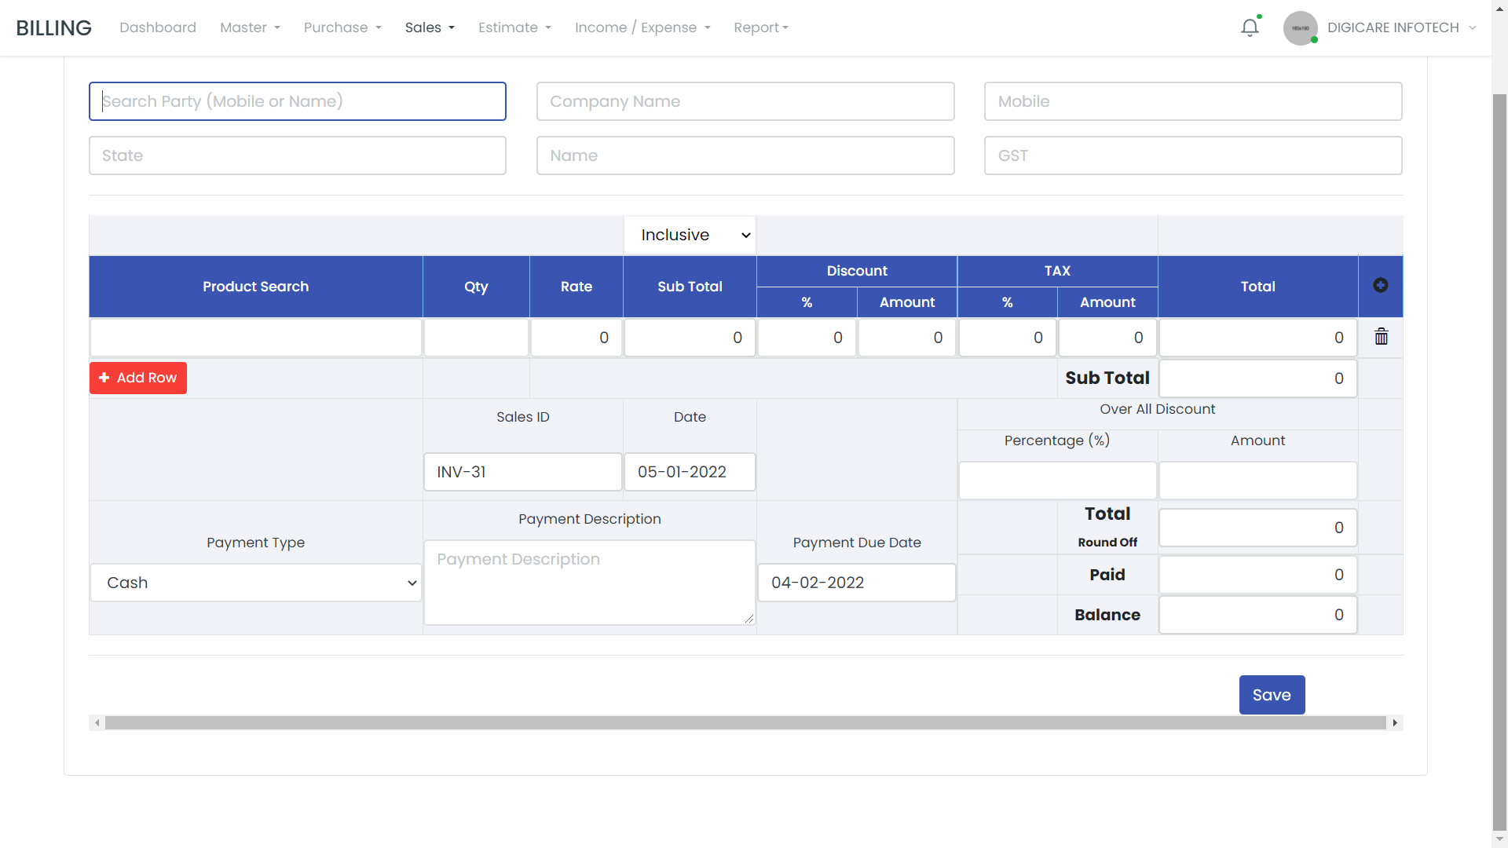Expand the DIGICARE INFOTECH account menu
Viewport: 1508px width, 848px height.
pyautogui.click(x=1401, y=27)
